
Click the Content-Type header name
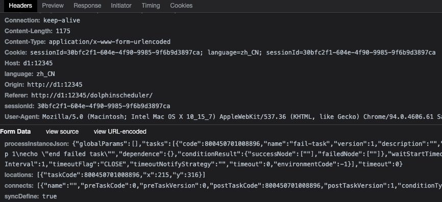click(25, 42)
